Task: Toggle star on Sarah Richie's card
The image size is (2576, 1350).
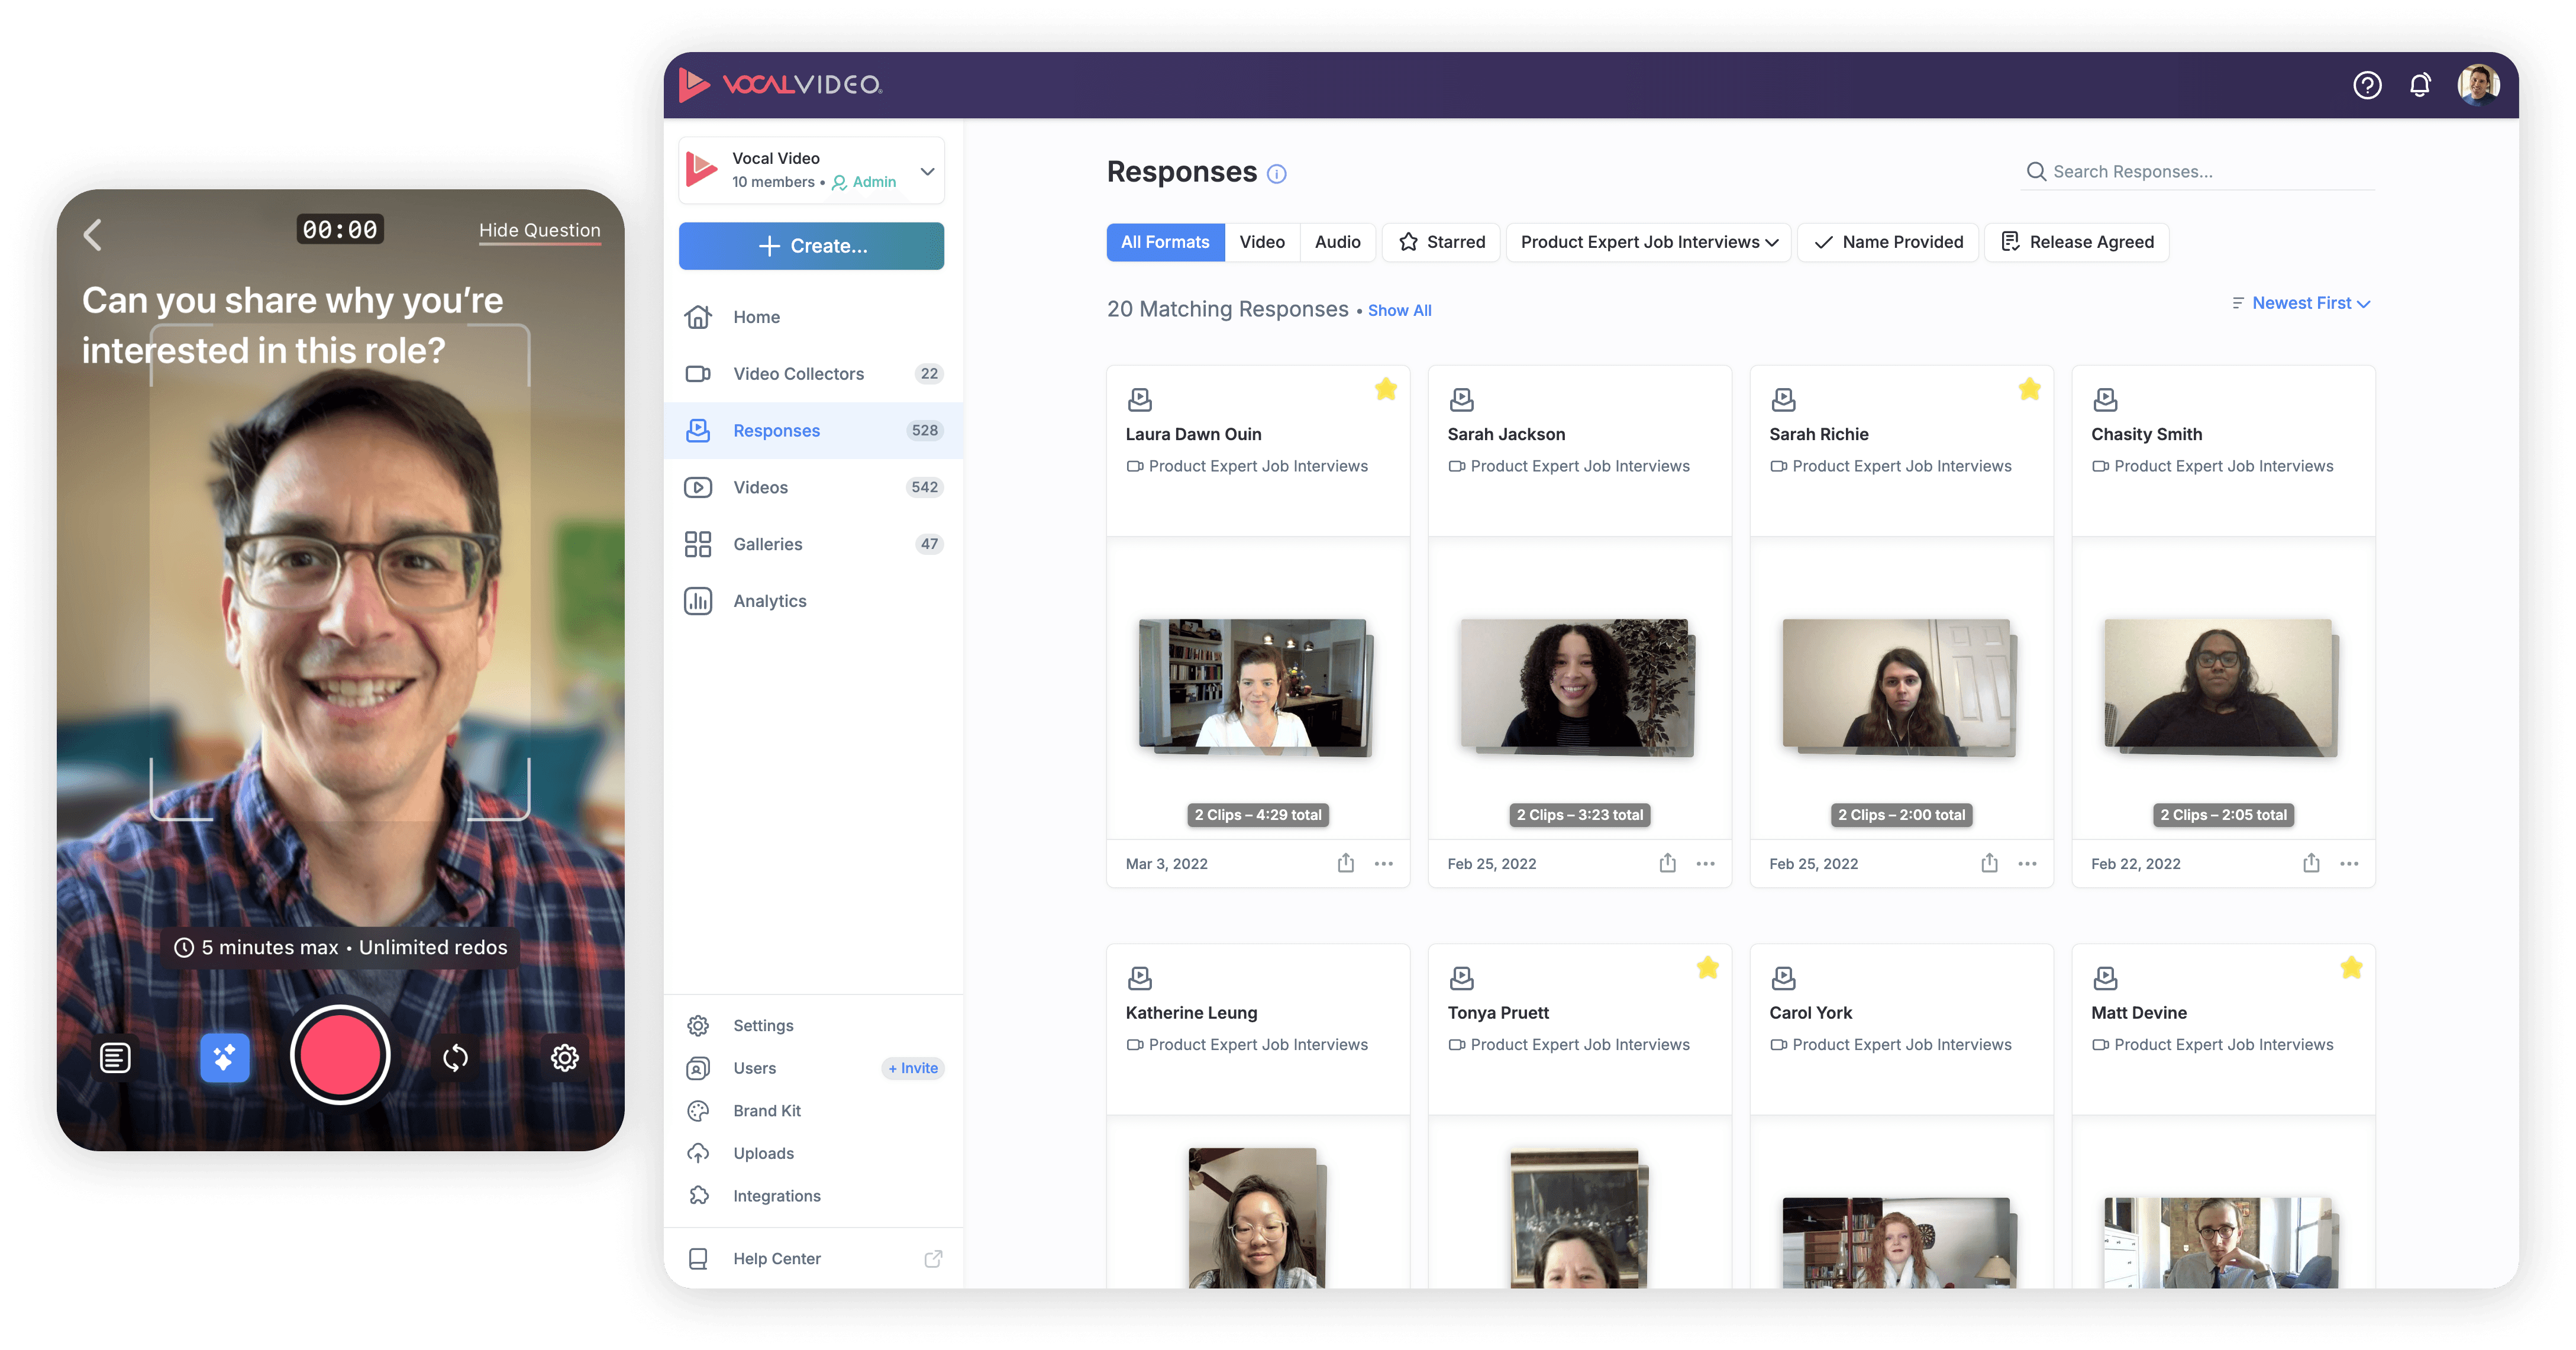Action: coord(2029,390)
